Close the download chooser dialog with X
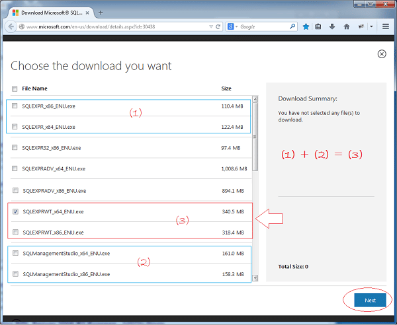397x325 pixels. tap(382, 54)
